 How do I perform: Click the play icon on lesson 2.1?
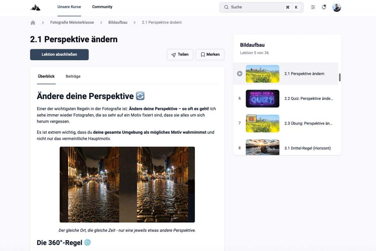(239, 73)
